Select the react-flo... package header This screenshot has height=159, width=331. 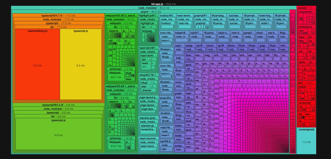coord(167,128)
